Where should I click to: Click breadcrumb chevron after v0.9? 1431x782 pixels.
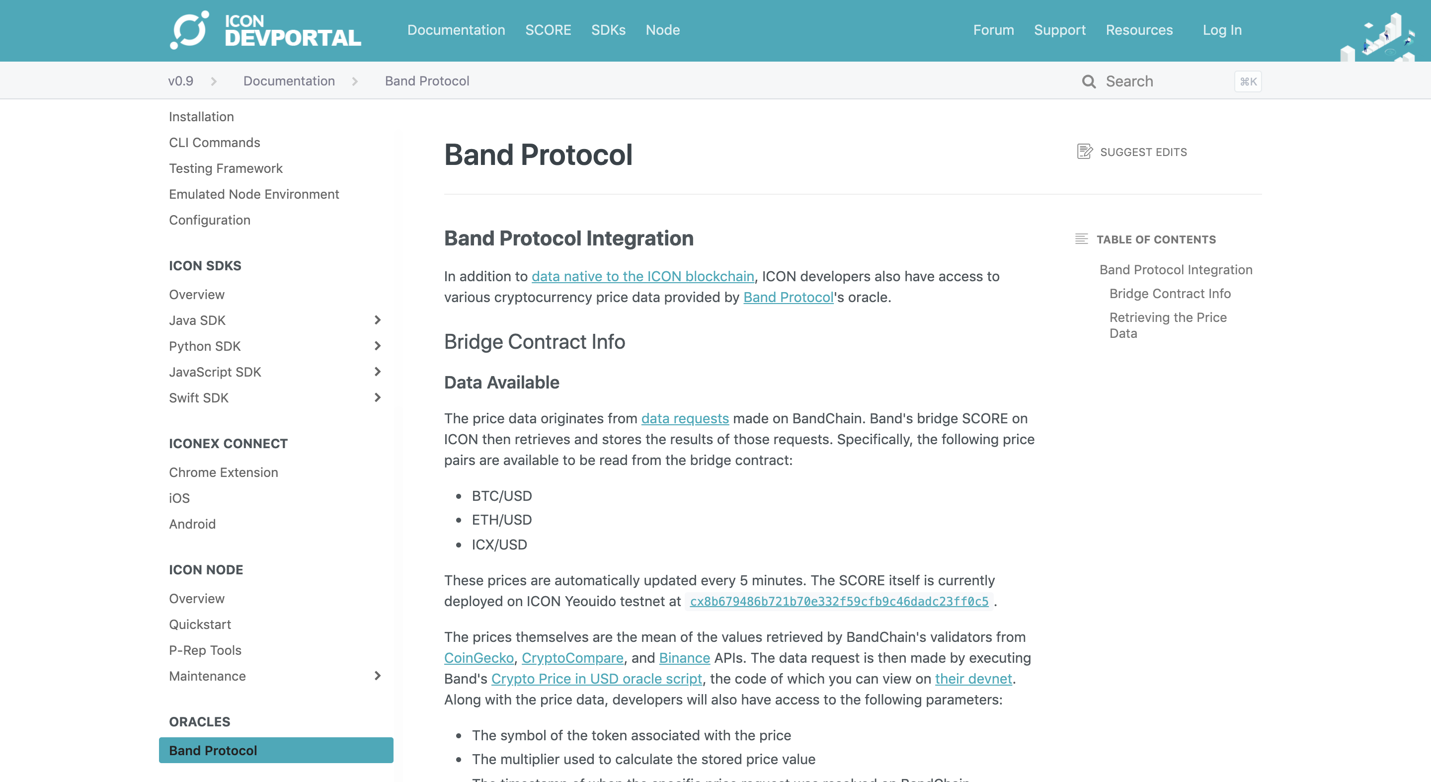point(214,81)
